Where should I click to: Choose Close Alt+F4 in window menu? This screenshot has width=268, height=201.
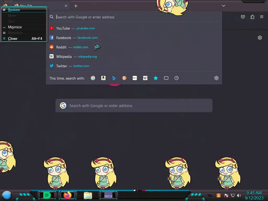pos(24,38)
